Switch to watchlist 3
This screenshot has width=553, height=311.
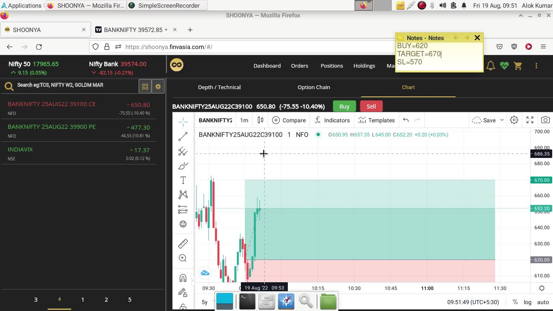(36, 300)
